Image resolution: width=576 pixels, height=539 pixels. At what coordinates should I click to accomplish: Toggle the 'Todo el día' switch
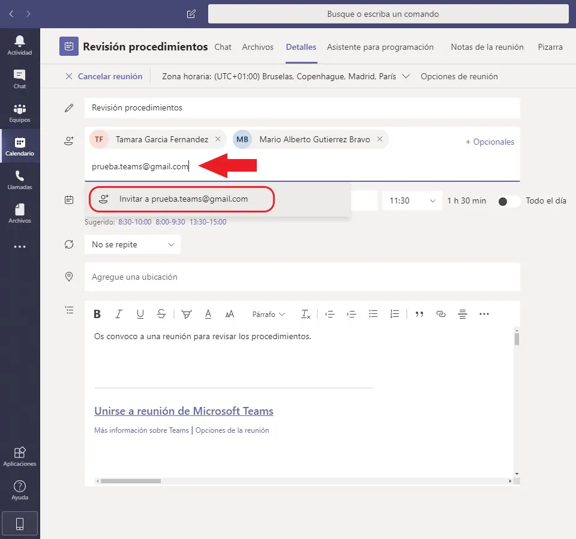[x=509, y=201]
